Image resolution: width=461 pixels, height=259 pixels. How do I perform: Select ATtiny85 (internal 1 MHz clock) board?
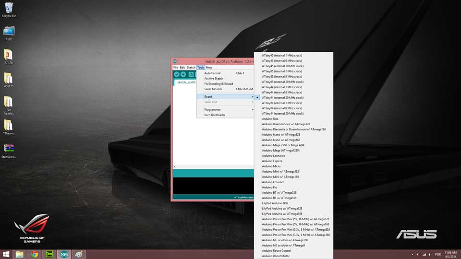pos(293,71)
